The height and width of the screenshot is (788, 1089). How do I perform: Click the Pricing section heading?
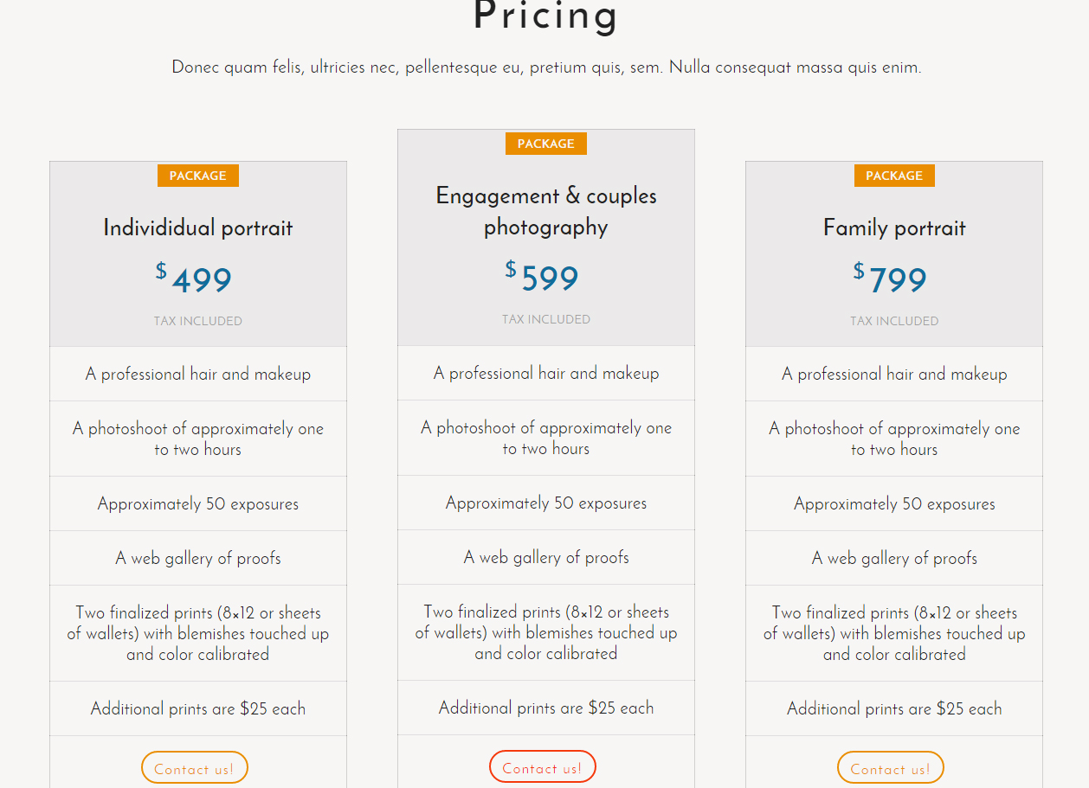546,17
